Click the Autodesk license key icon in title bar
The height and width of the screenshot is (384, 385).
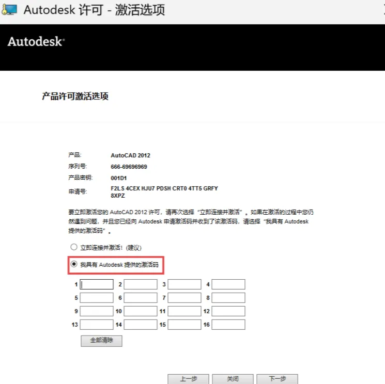pyautogui.click(x=9, y=9)
